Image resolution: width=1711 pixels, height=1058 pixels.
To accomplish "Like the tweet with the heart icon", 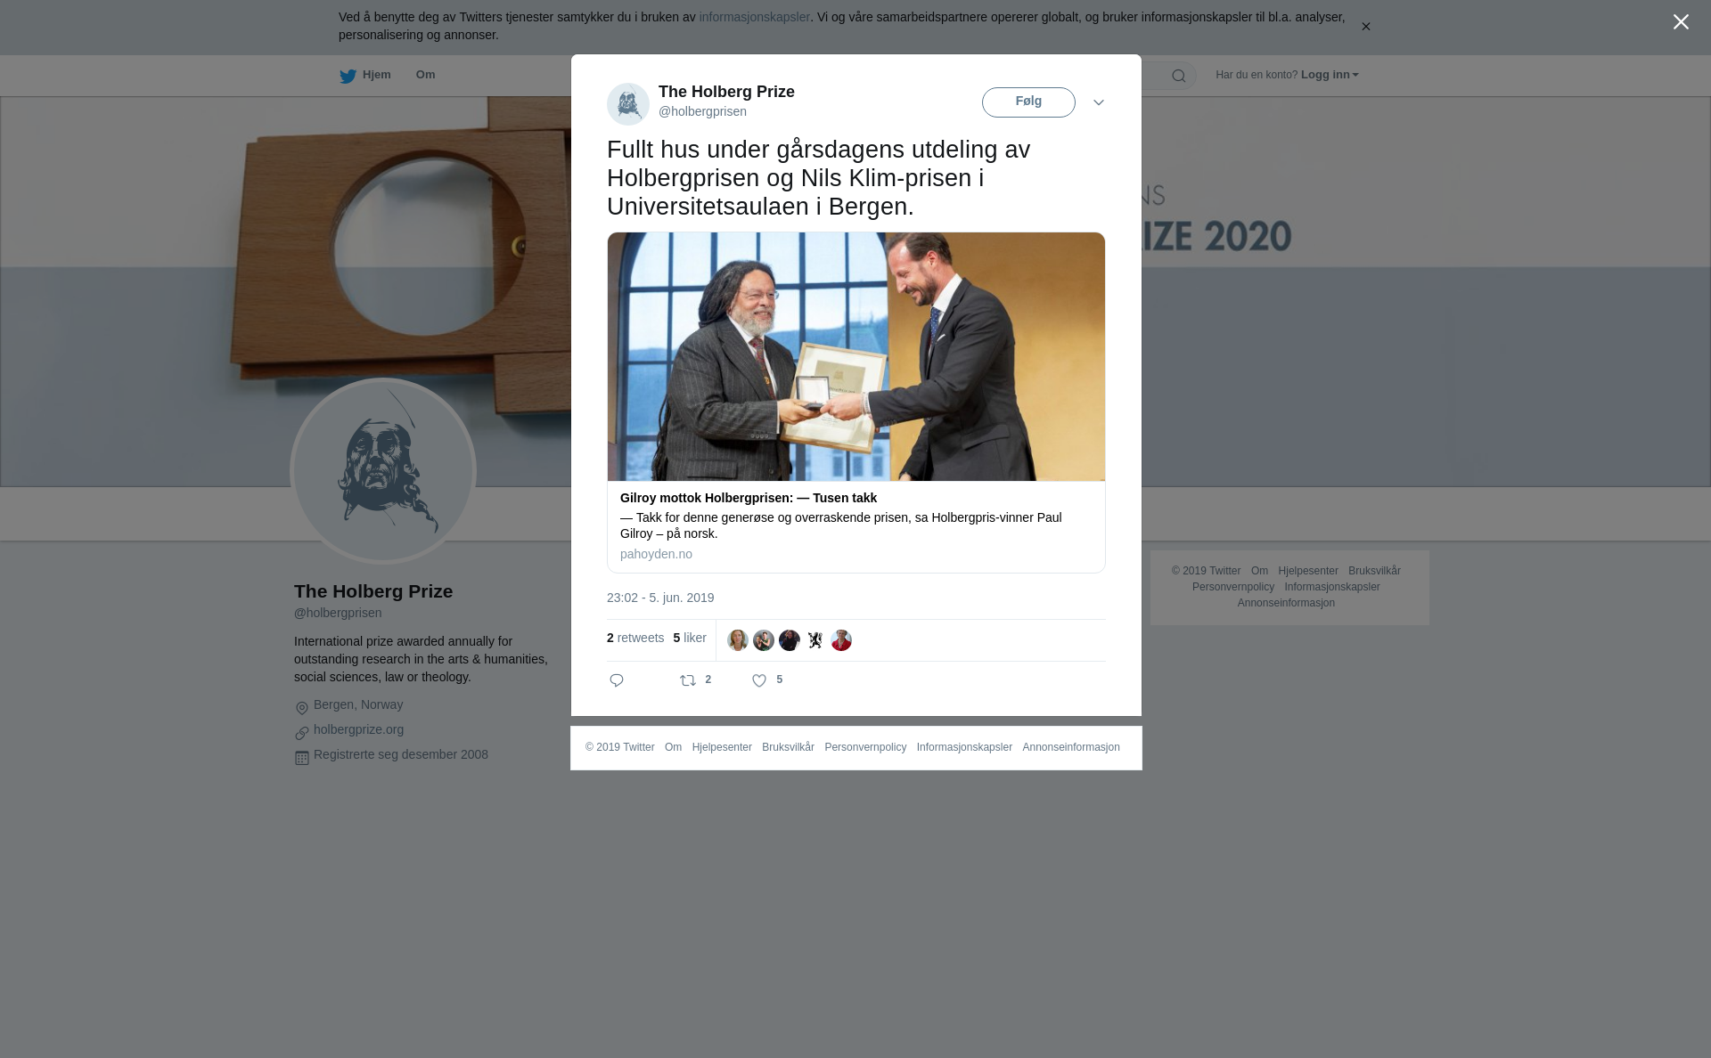I will [x=759, y=680].
